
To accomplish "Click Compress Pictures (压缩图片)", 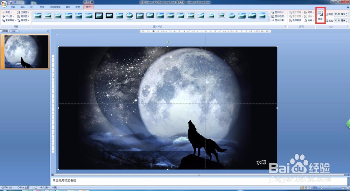I will [23, 12].
